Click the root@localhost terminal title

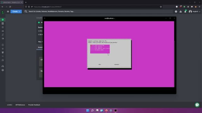click(x=110, y=18)
